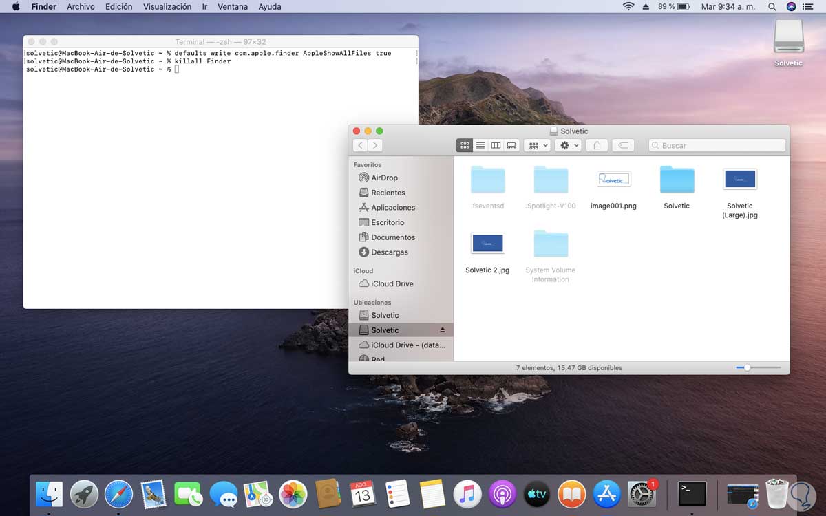Open the Ventana menu
Screen dimensions: 826x516
click(232, 6)
